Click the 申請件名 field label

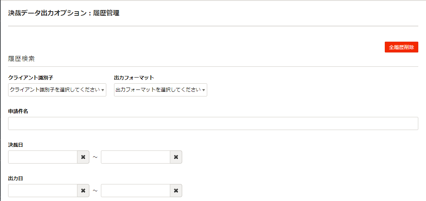click(x=18, y=111)
